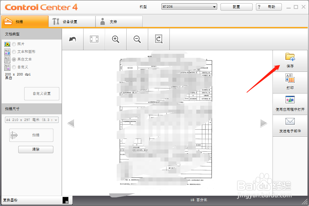The height and width of the screenshot is (206, 309).
Task: Close the Control Center 4 window
Action: 303,7
